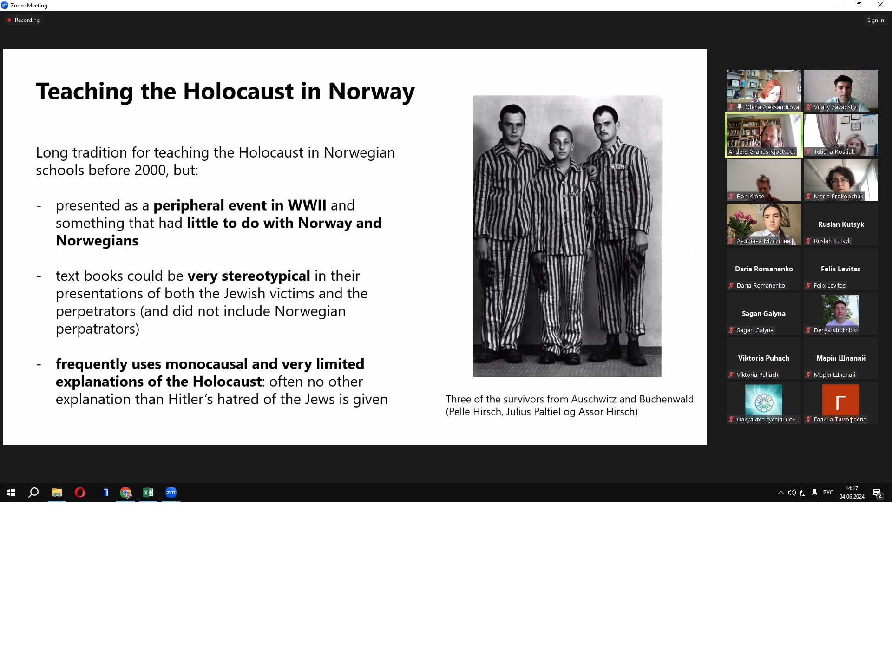Open the Action Center
The image size is (892, 645).
tap(878, 493)
